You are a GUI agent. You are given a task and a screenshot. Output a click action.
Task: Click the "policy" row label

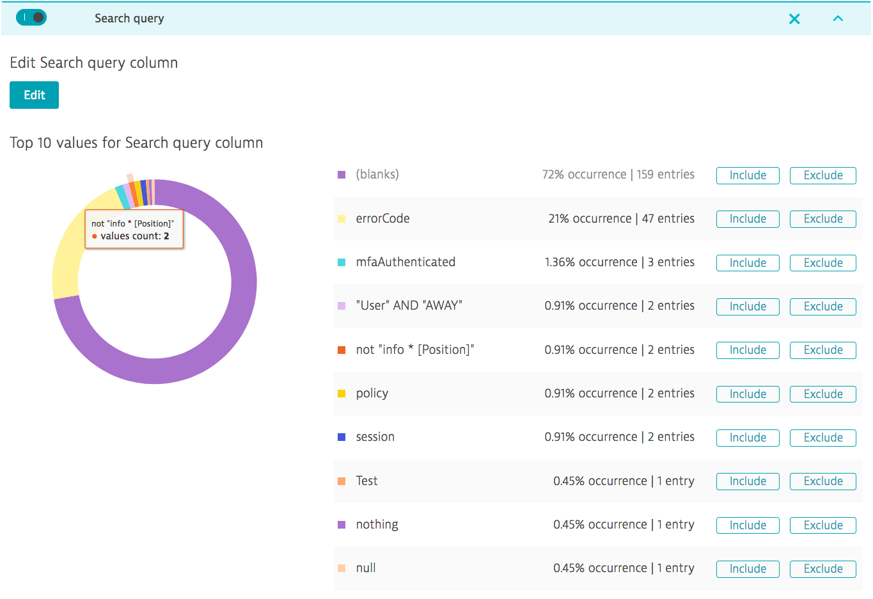point(372,394)
